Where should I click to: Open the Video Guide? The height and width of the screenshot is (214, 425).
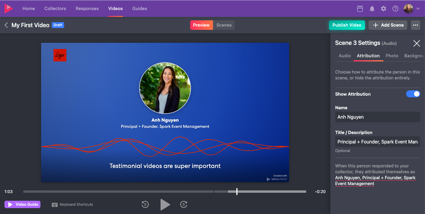tap(22, 204)
